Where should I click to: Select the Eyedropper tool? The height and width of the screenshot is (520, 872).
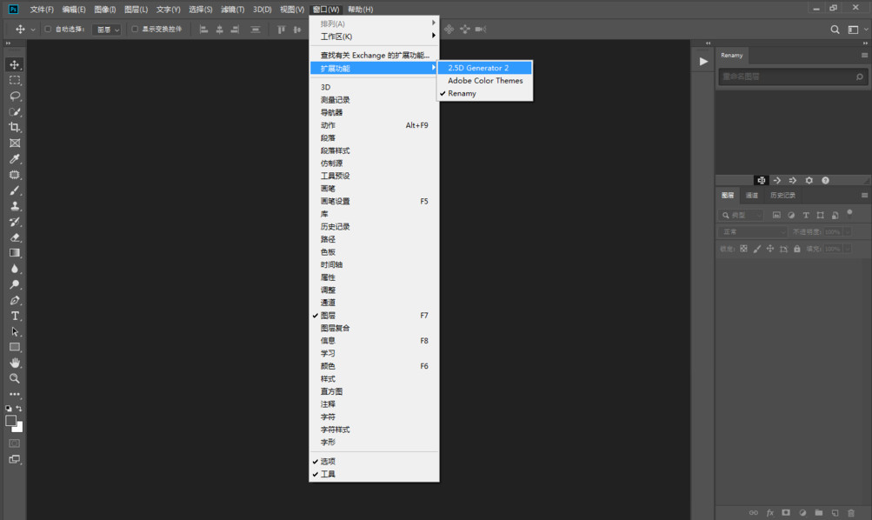[15, 159]
